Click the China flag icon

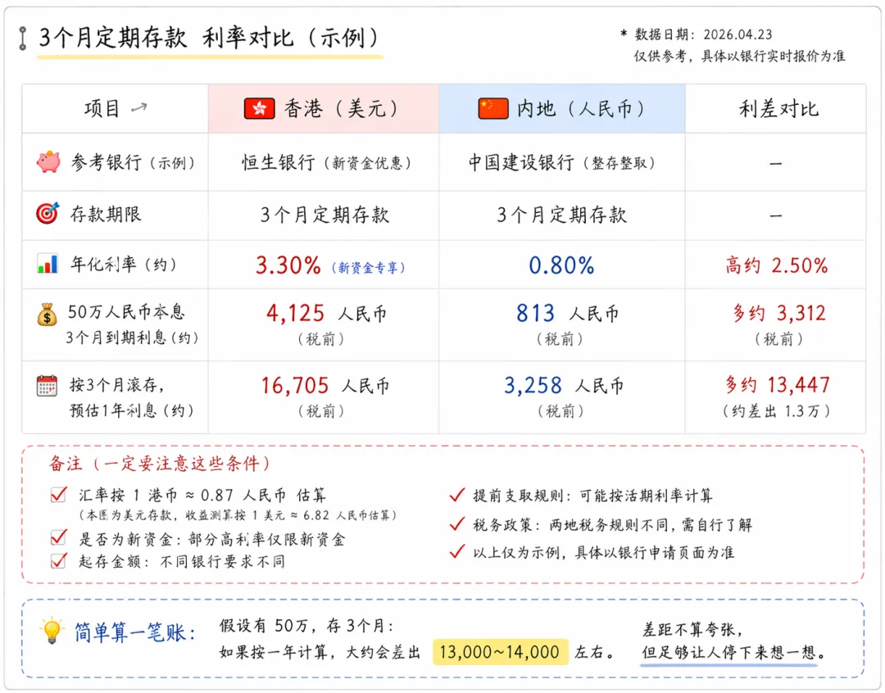tap(492, 108)
